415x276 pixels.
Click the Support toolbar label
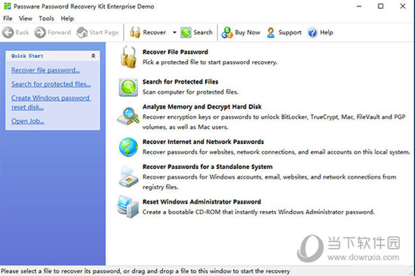[290, 32]
